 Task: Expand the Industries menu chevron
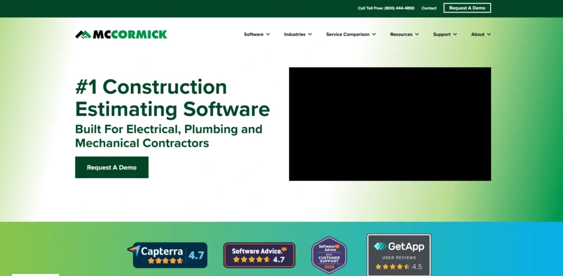click(310, 35)
